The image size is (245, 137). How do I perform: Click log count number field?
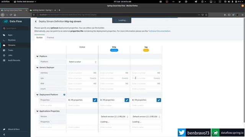(x=146, y=89)
